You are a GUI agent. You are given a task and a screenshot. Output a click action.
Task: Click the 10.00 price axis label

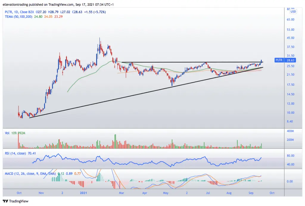click(290, 113)
